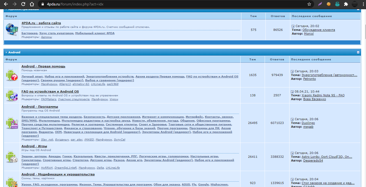This screenshot has width=366, height=187.
Task: Open Хочу стать куратором subforum
Action: coord(56,33)
